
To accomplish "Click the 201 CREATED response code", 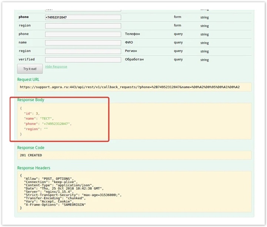I will coord(31,155).
